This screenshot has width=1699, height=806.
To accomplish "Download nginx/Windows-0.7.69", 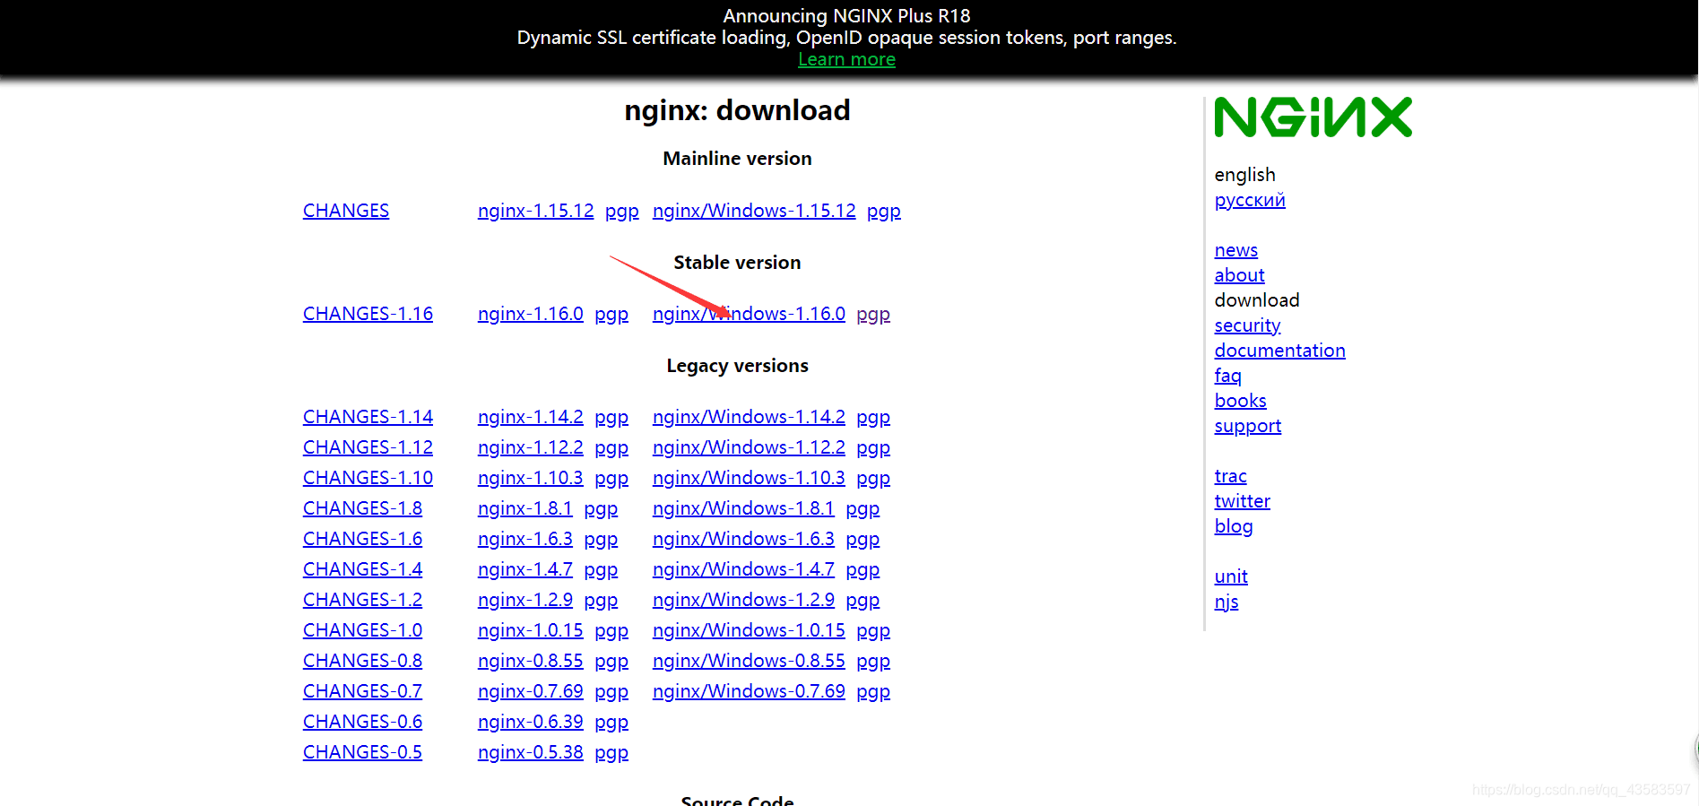I will pyautogui.click(x=749, y=691).
